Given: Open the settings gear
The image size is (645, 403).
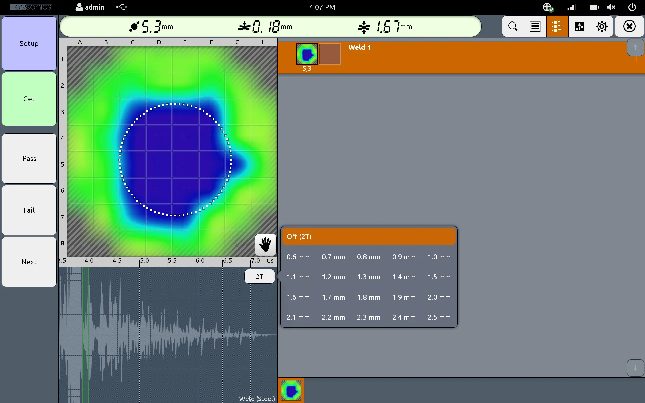Looking at the screenshot, I should [602, 26].
